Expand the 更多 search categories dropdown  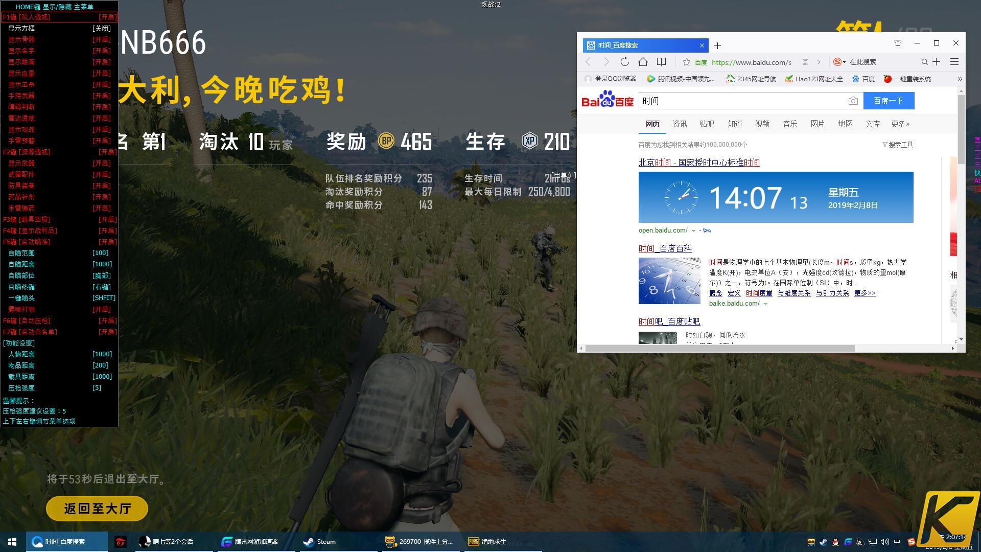click(900, 124)
